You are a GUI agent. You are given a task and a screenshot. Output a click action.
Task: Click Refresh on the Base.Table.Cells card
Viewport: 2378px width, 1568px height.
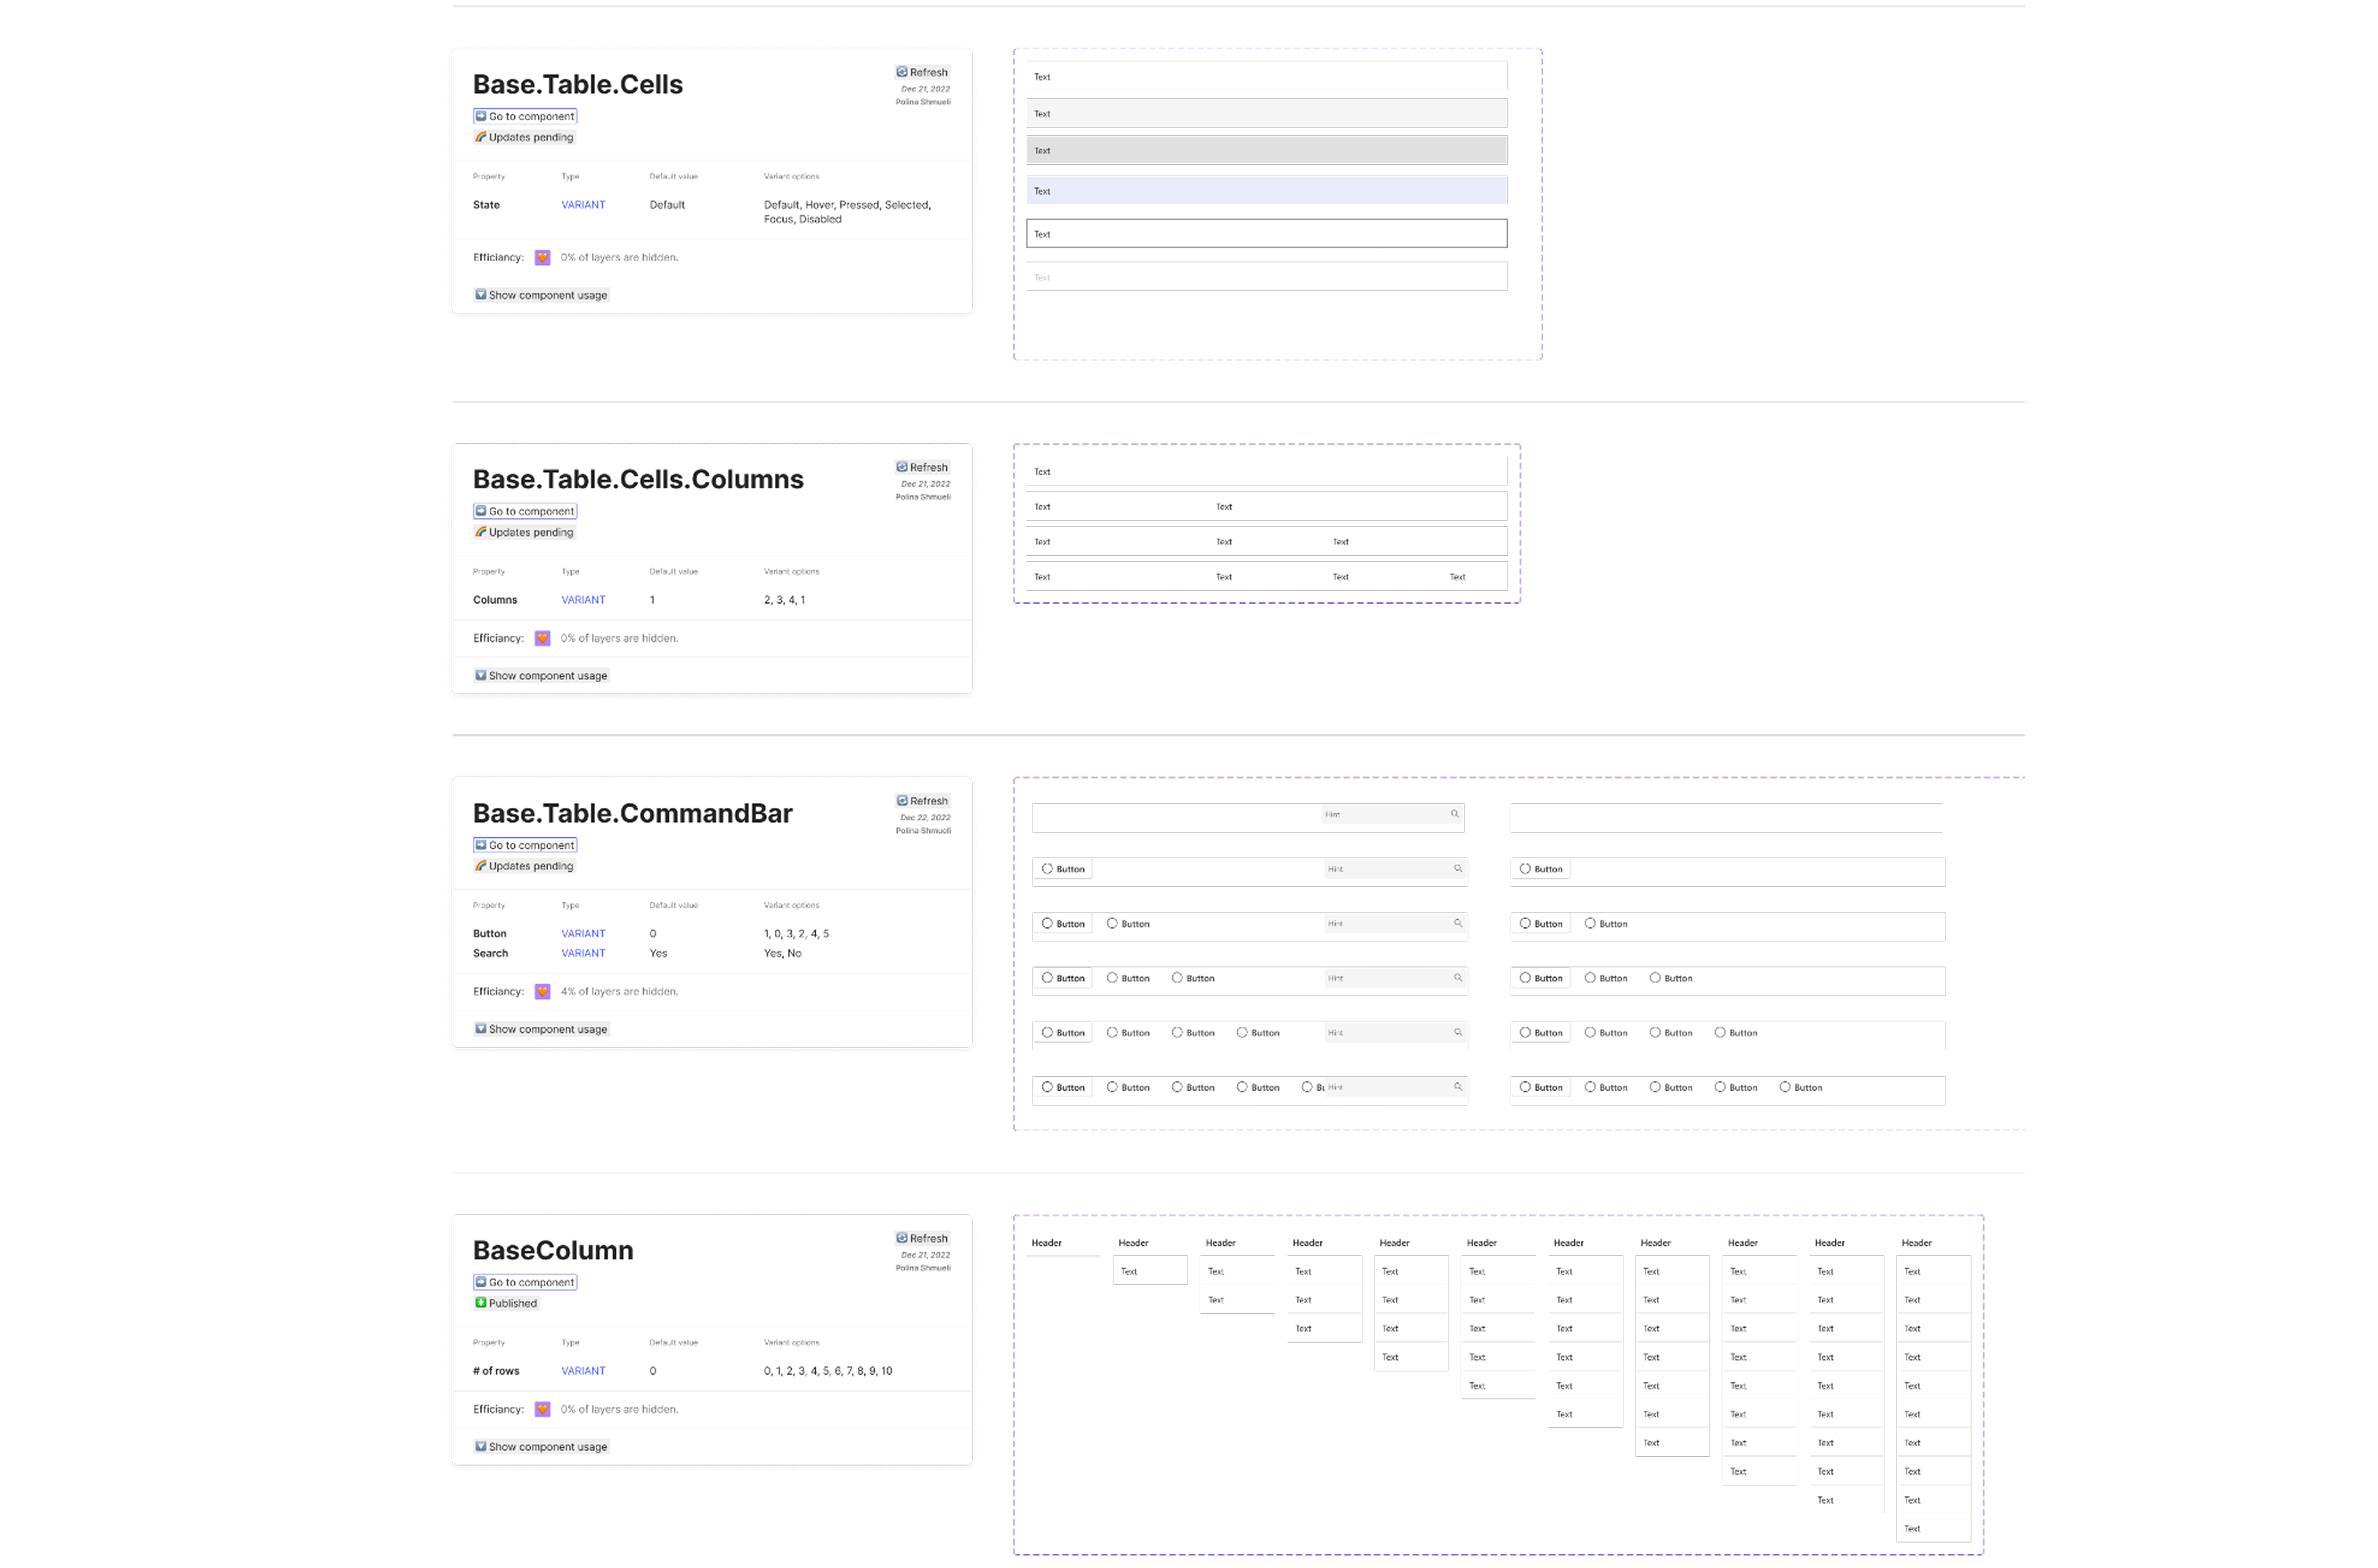(x=921, y=72)
